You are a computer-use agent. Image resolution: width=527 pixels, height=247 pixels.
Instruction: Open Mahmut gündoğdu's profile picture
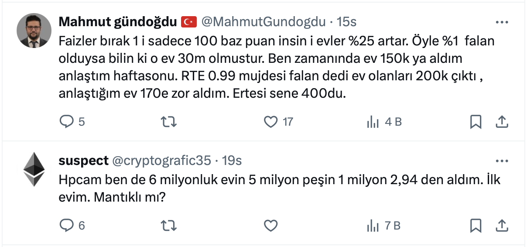point(34,31)
